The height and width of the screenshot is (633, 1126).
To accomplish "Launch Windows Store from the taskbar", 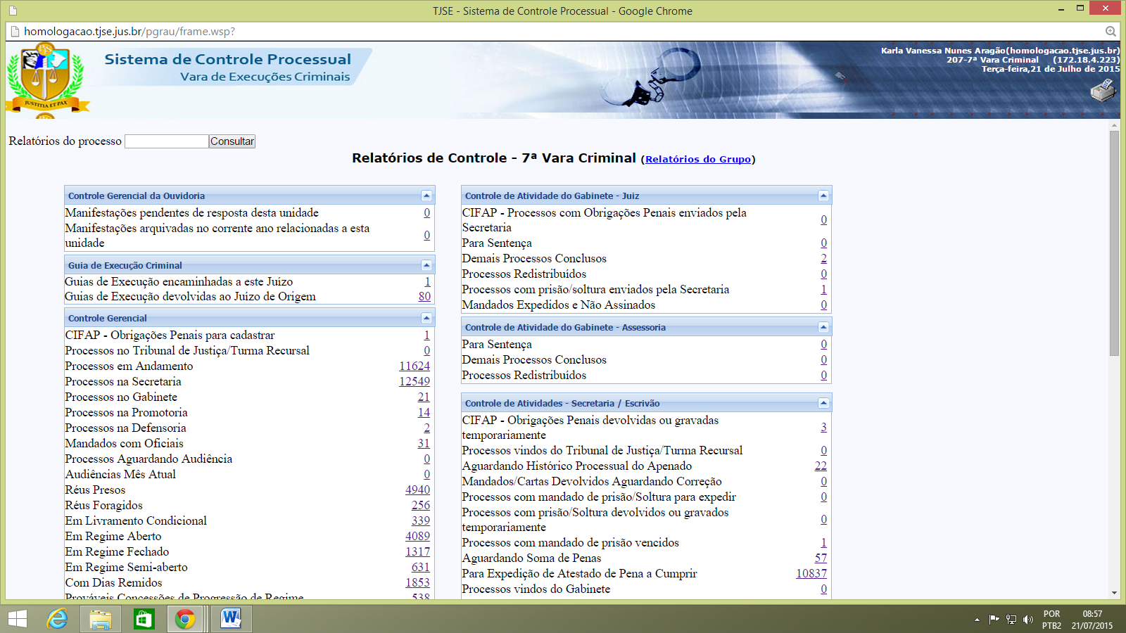I will (x=144, y=619).
